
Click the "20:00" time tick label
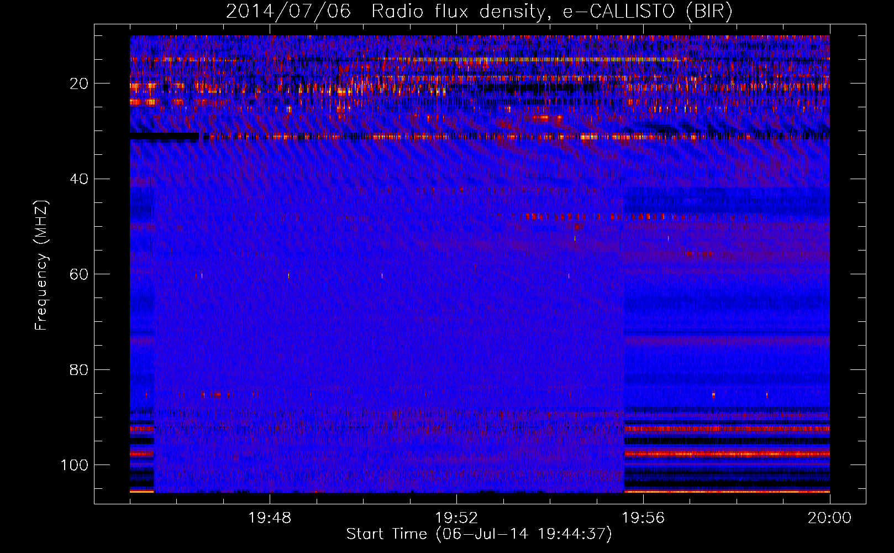[x=830, y=518]
